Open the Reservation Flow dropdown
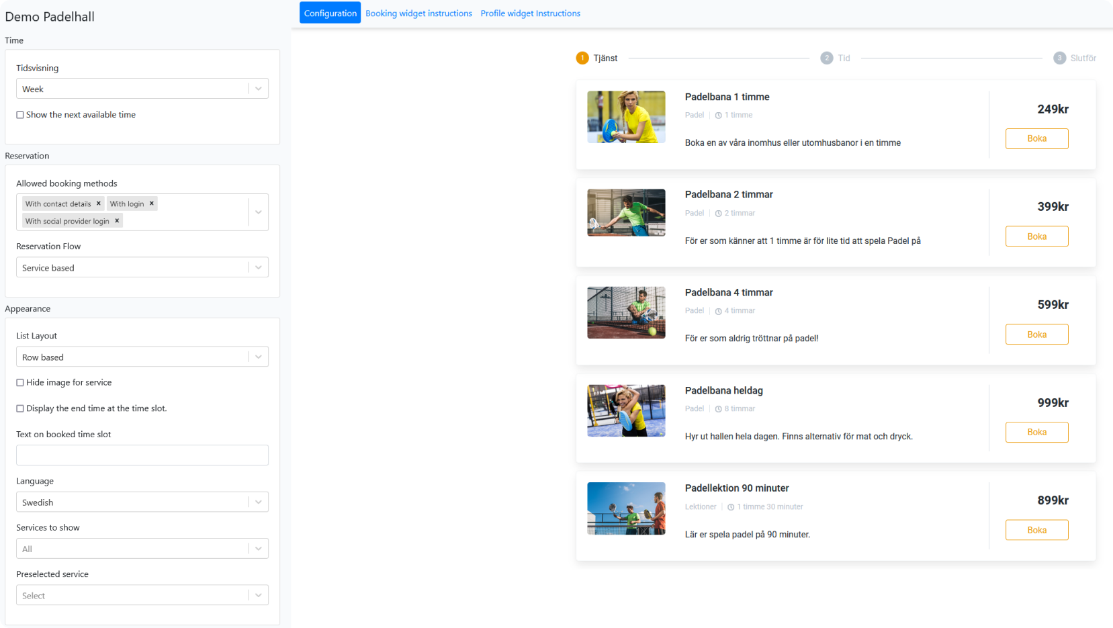Screen dimensions: 1113x628 pos(142,267)
